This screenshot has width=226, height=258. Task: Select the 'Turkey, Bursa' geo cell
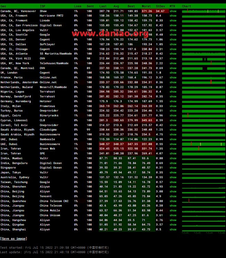click(11, 111)
